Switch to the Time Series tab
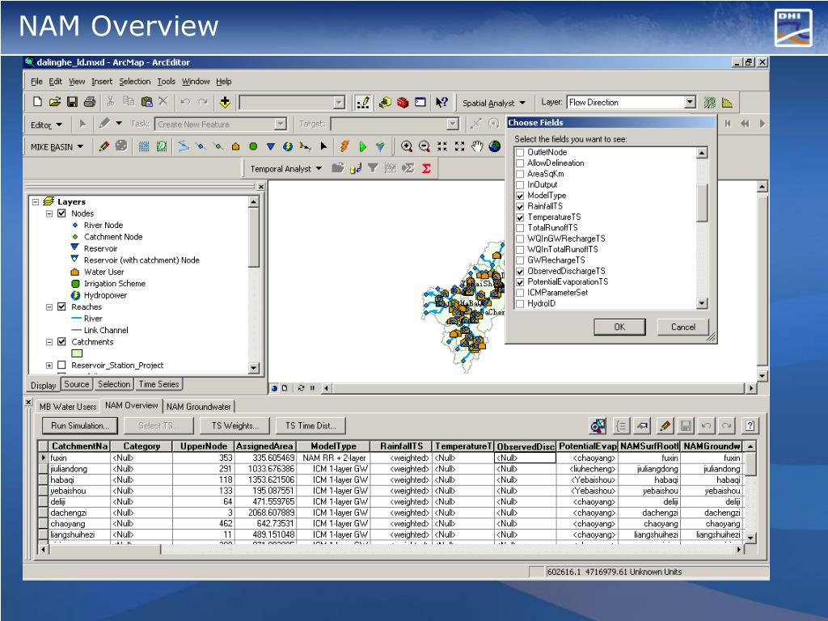828x621 pixels. [158, 384]
